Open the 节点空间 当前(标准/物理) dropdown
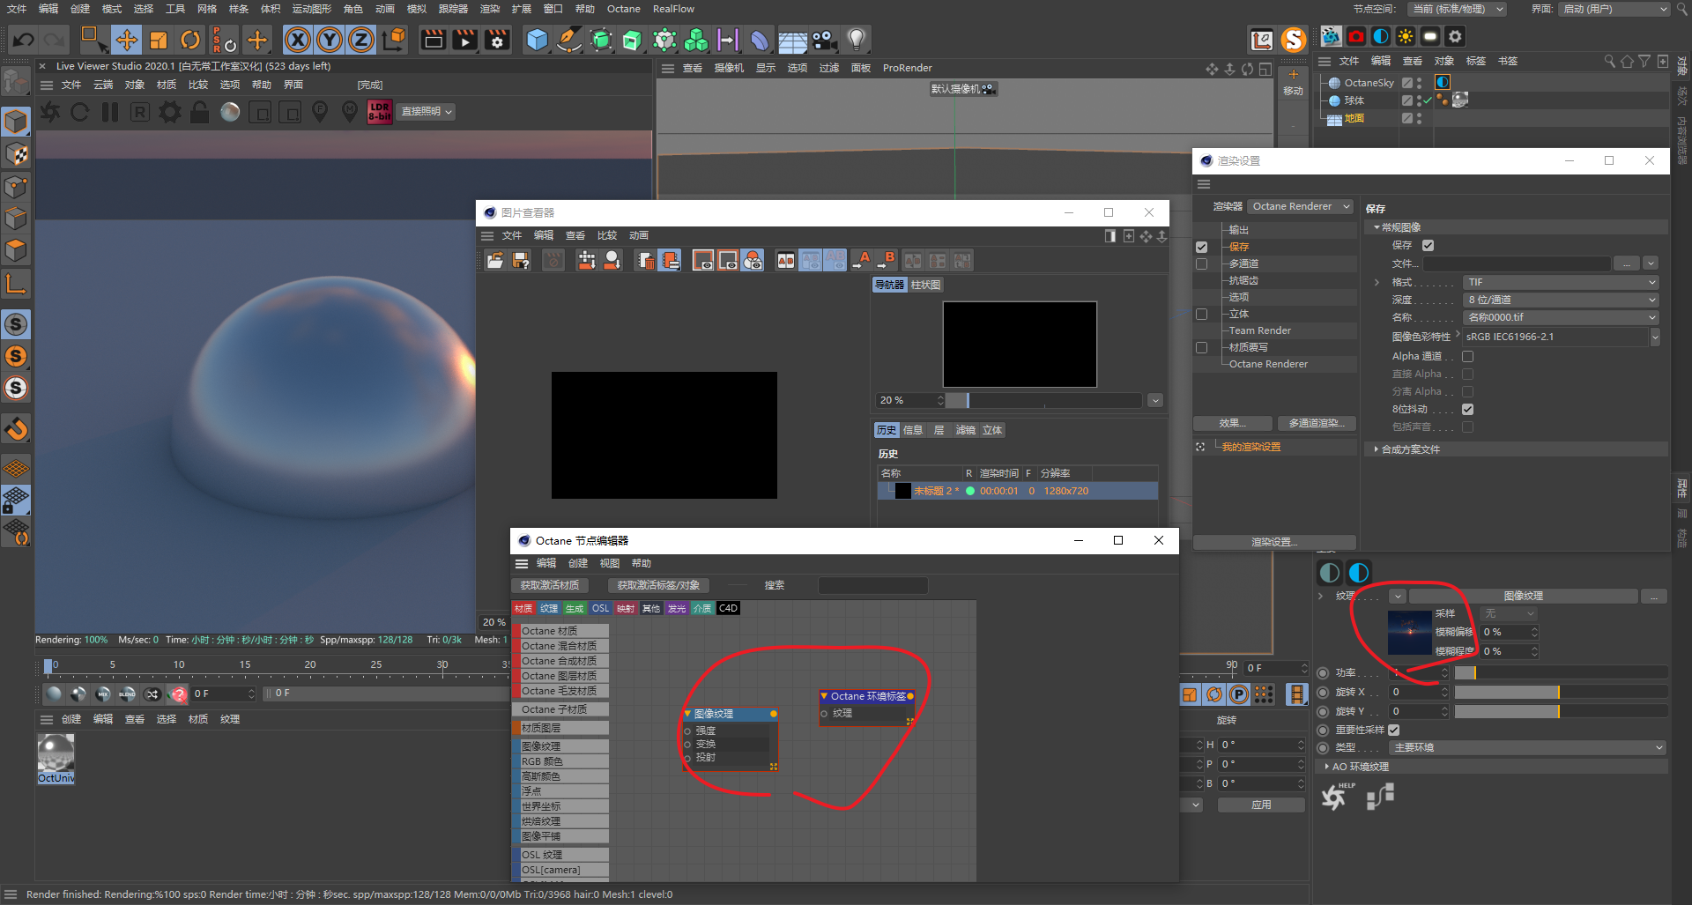Image resolution: width=1692 pixels, height=905 pixels. pyautogui.click(x=1457, y=9)
